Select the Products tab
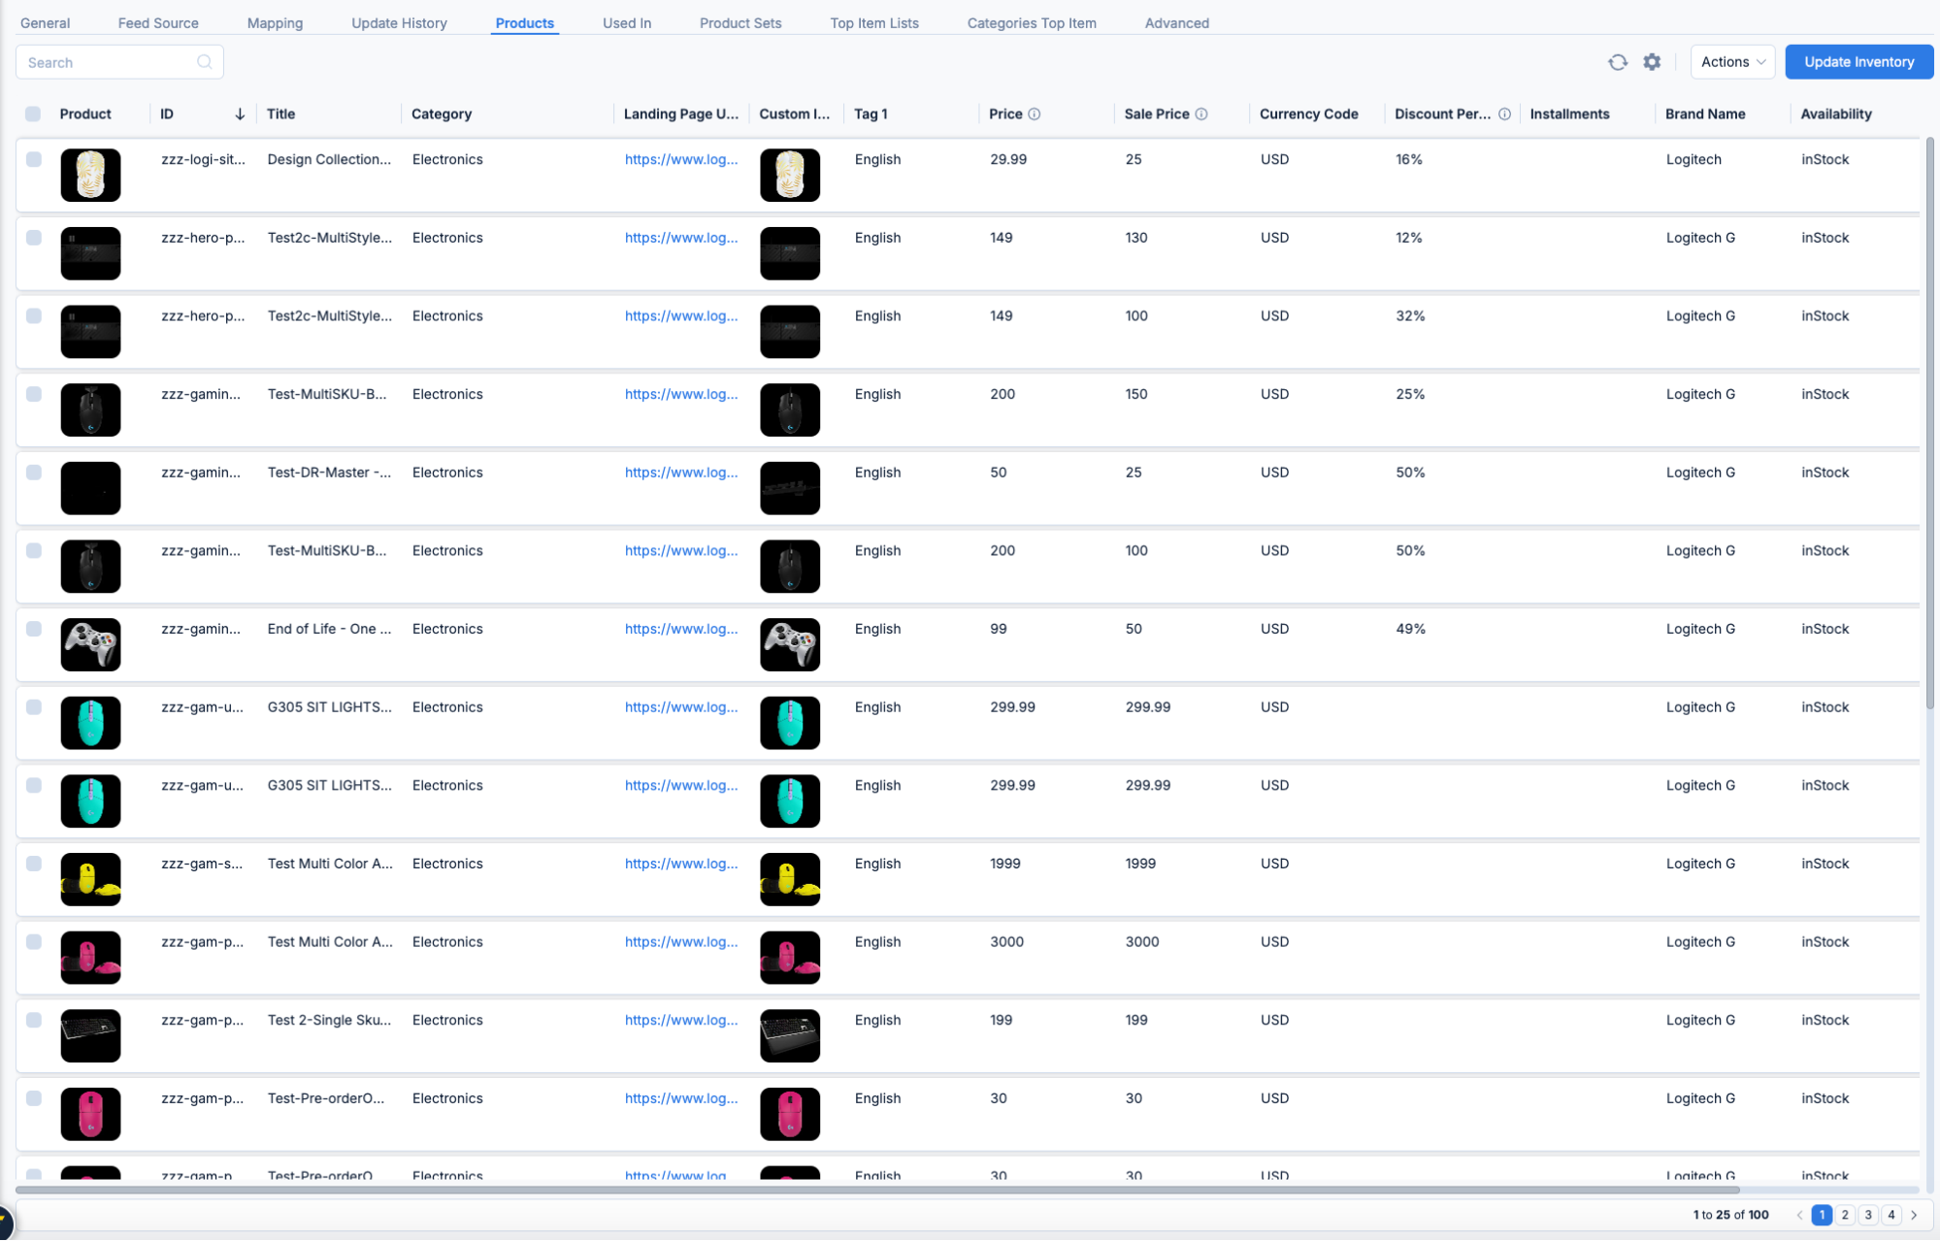The width and height of the screenshot is (1940, 1241). click(x=524, y=23)
